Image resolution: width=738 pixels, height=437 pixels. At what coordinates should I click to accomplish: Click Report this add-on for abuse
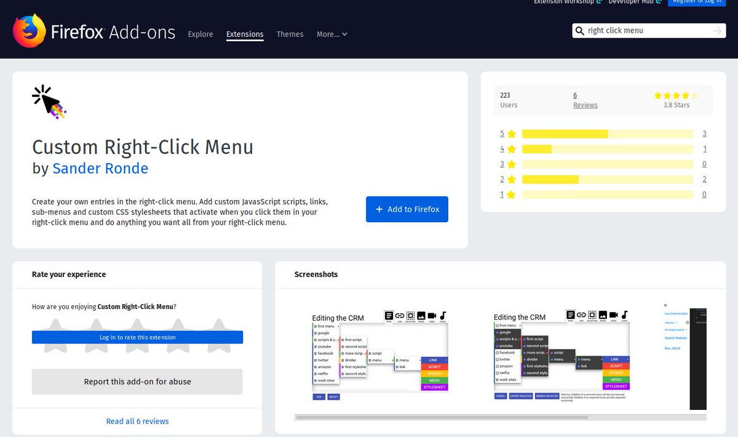[138, 382]
